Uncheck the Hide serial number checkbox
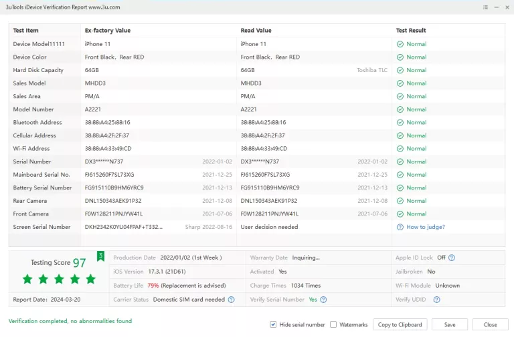Screen dimensions: 514x337 coord(273,324)
